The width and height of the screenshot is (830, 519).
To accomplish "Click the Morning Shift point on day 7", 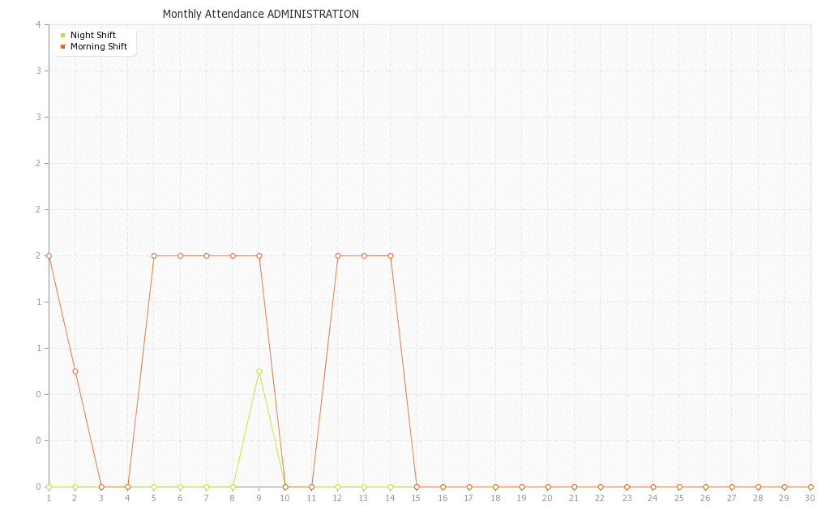I will point(207,255).
